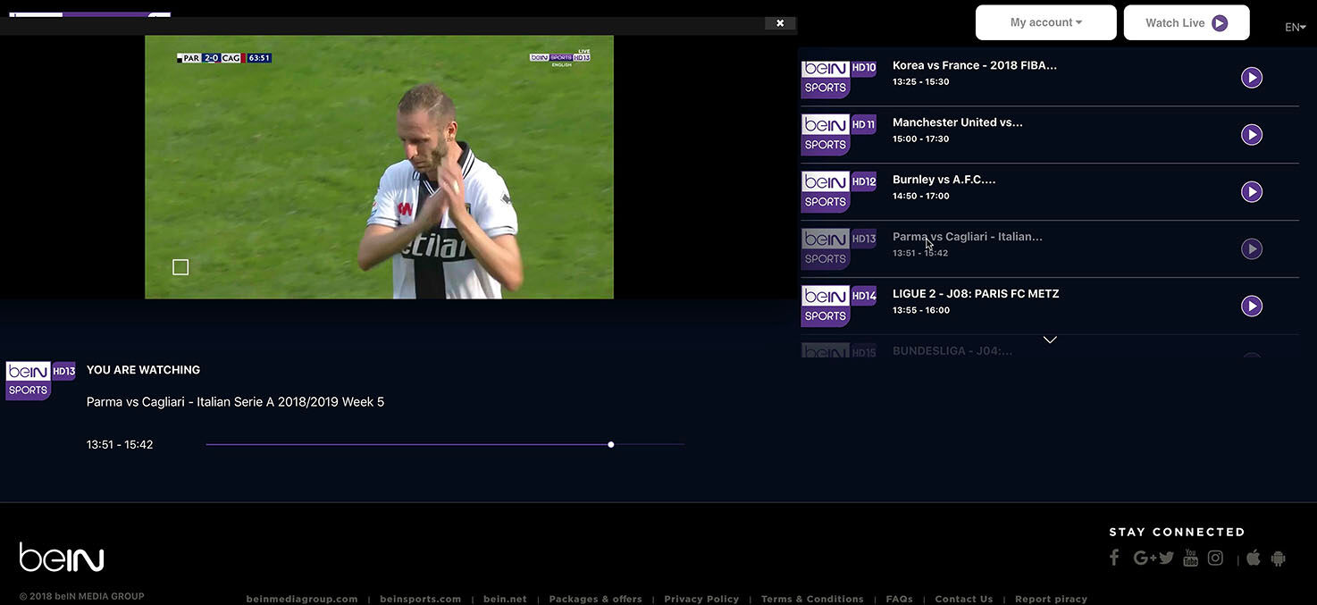Image resolution: width=1317 pixels, height=605 pixels.
Task: Open the beIN Google Plus page
Action: pyautogui.click(x=1145, y=558)
